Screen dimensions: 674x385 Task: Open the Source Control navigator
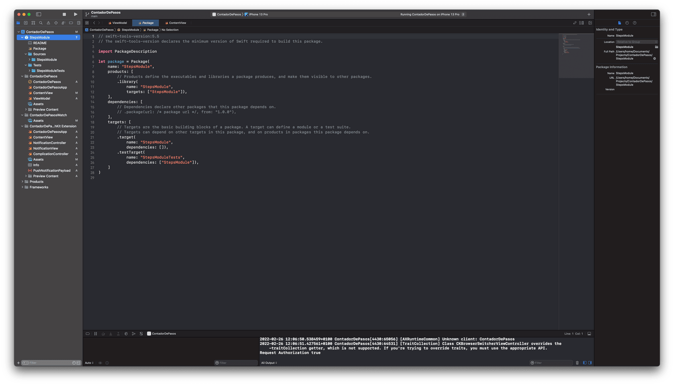point(26,23)
